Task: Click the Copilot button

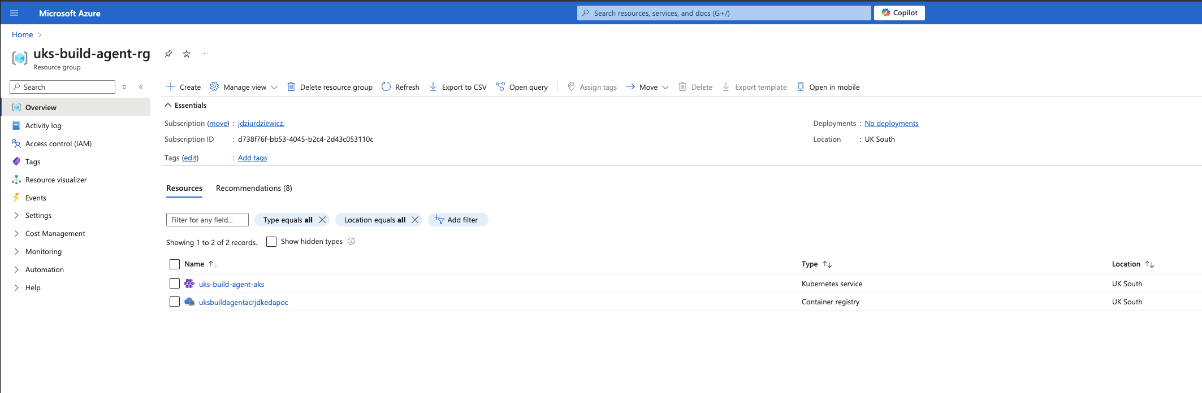Action: pos(899,13)
